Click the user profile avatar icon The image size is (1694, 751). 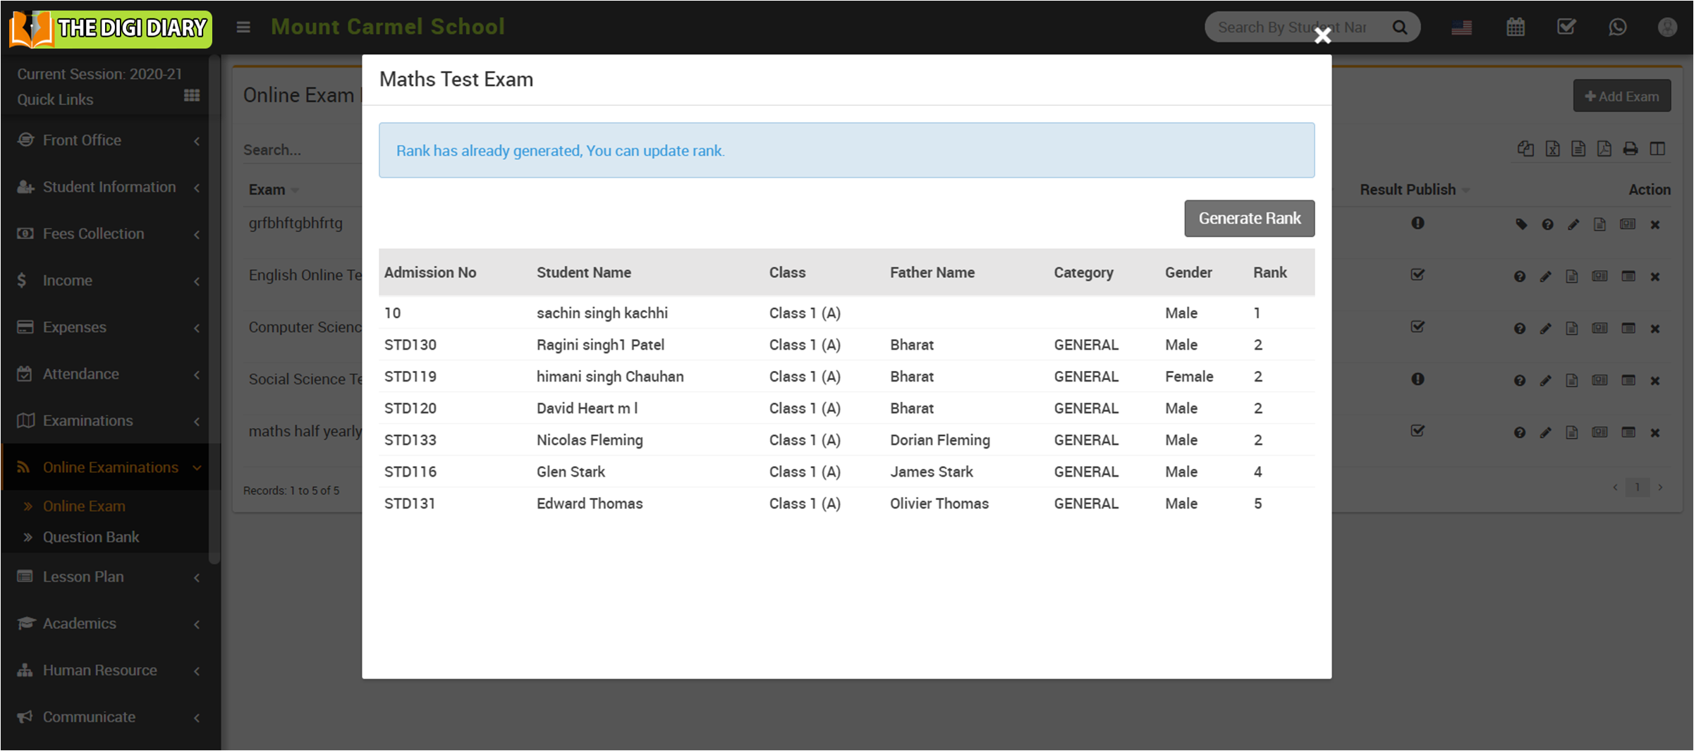pos(1666,28)
